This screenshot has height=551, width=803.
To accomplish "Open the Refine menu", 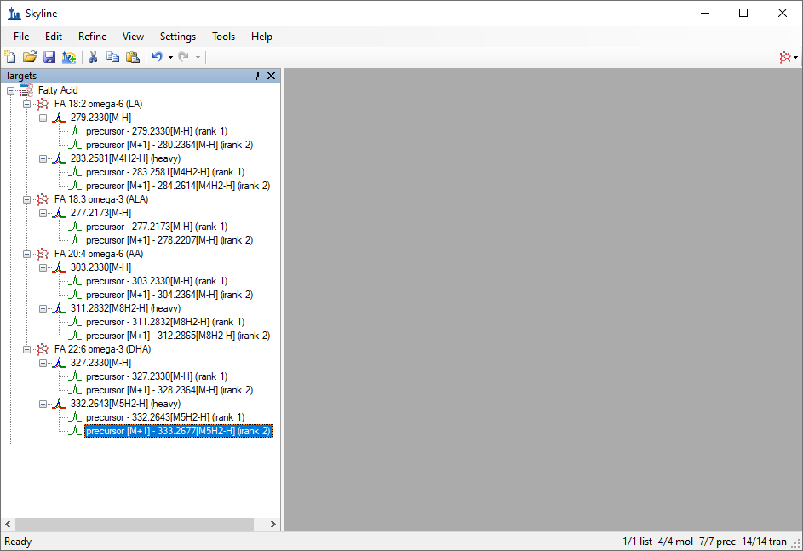I will coord(92,37).
